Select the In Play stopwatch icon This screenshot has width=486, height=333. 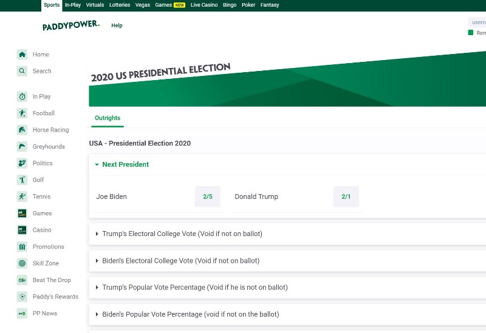[x=22, y=96]
